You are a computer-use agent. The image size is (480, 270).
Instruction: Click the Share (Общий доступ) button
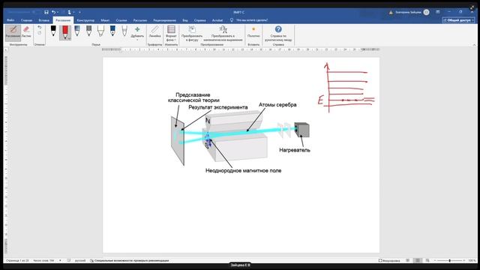point(458,20)
